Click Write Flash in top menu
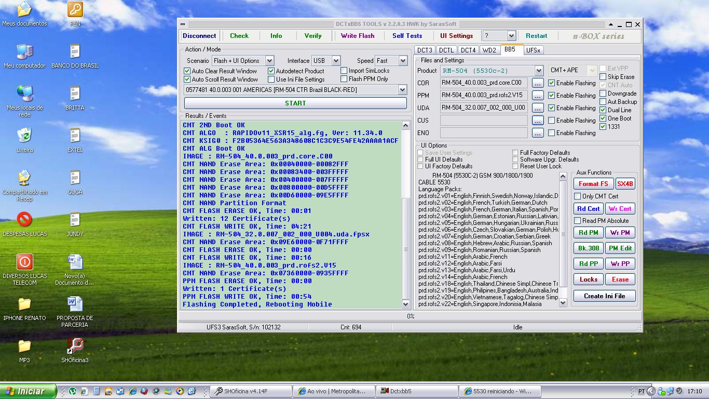 (x=358, y=36)
